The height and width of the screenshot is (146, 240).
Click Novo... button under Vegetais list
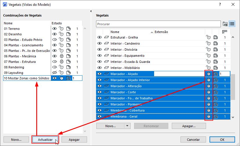pos(111,126)
